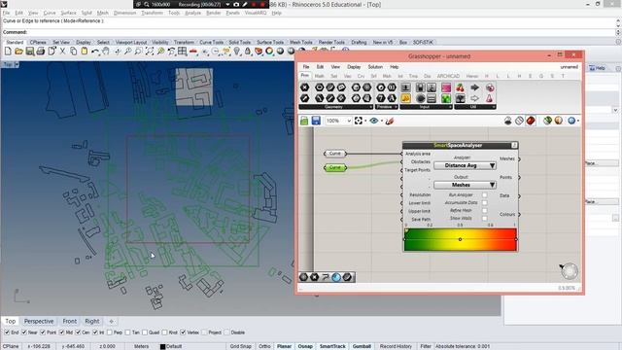Screen dimensions: 622x350
Task: Click the red shaded preview icon in Grasshopper
Action: click(x=531, y=121)
